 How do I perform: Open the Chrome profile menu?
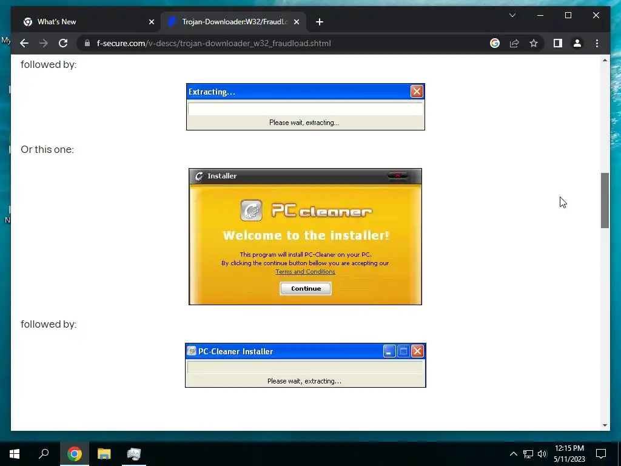(x=577, y=43)
